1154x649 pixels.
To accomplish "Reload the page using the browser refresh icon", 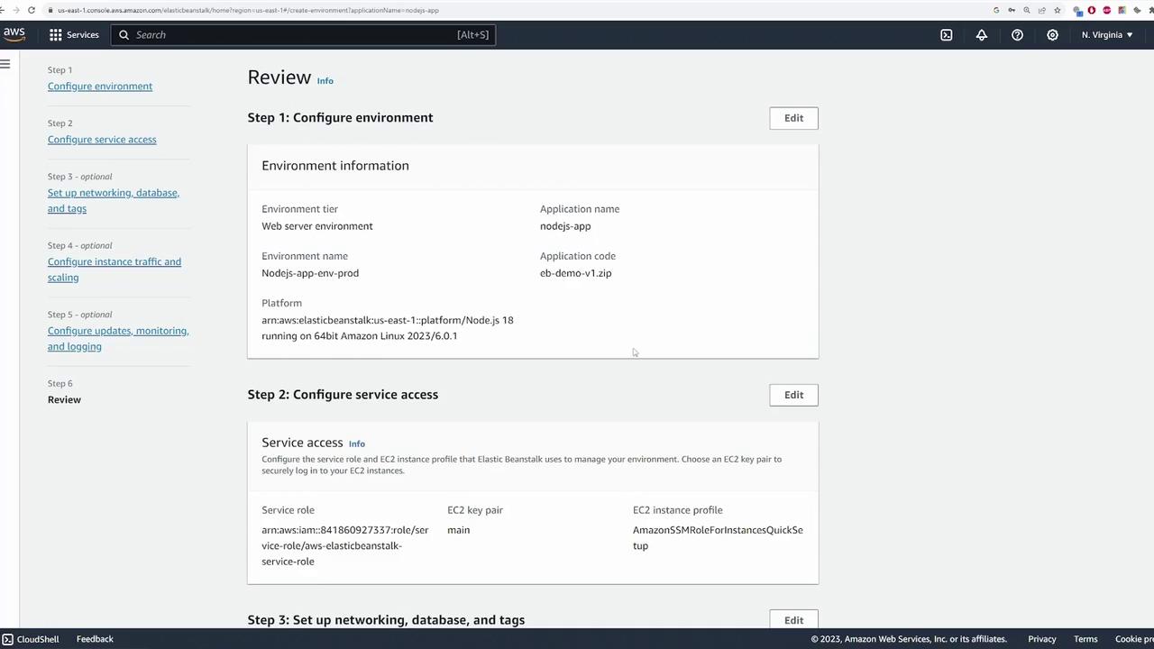I will tap(32, 10).
